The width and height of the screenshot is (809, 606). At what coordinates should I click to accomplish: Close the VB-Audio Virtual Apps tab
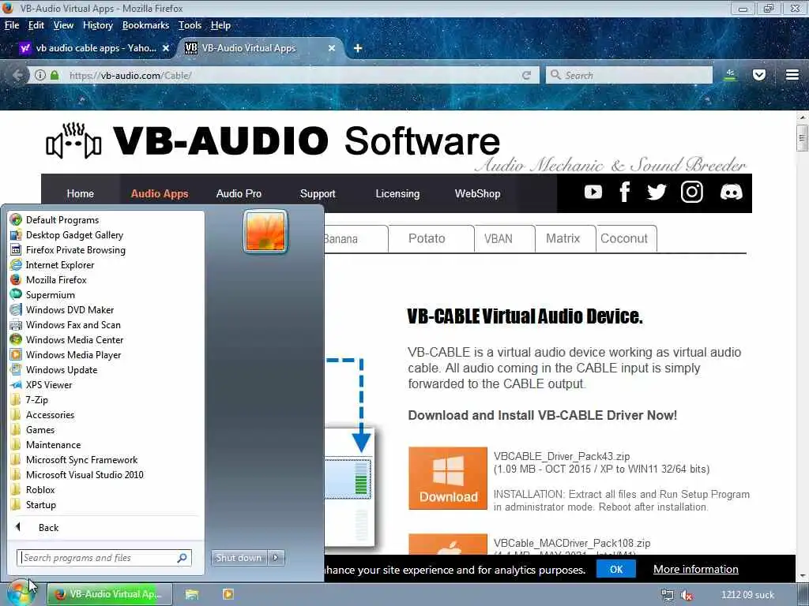tap(332, 48)
